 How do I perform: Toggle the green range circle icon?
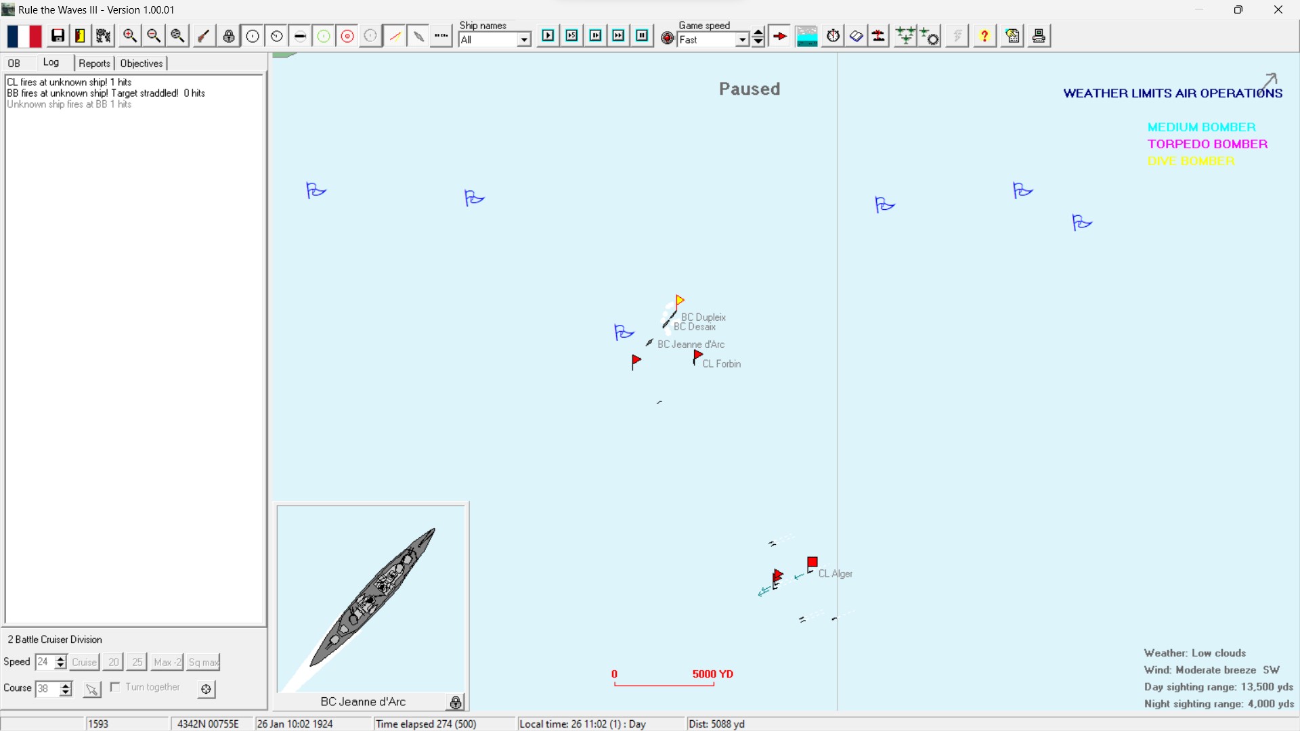coord(324,36)
